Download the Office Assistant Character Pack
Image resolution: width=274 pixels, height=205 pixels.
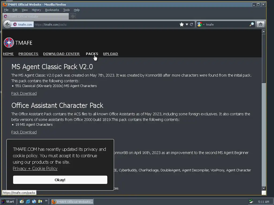24,132
